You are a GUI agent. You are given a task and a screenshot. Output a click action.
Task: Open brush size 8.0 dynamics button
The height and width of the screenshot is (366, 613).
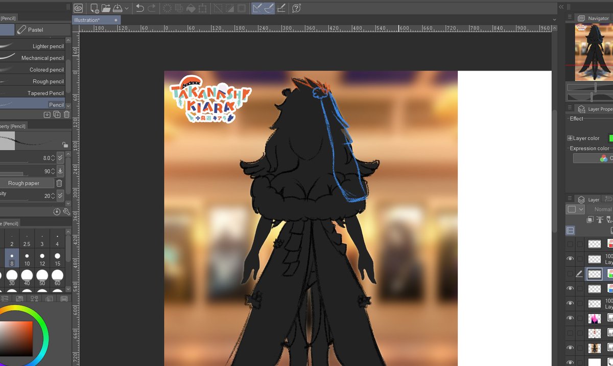point(60,158)
